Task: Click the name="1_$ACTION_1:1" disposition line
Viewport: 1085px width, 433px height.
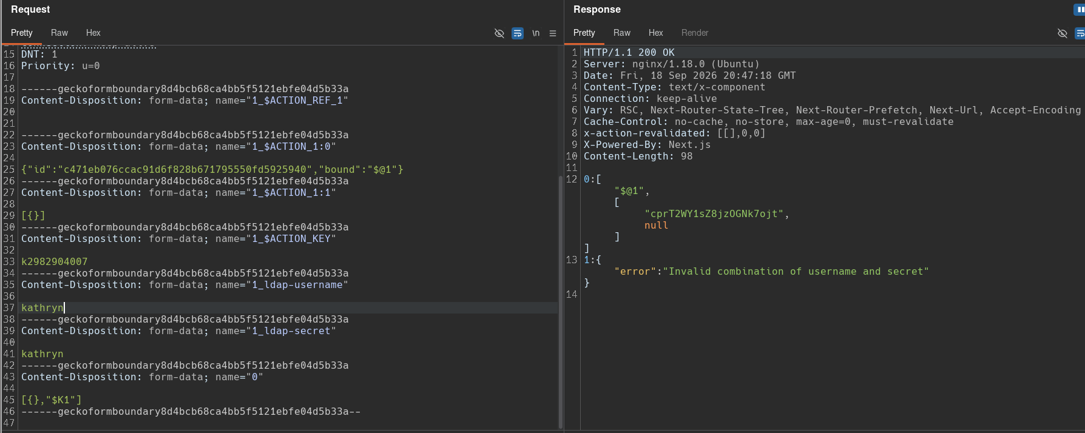Action: 179,193
